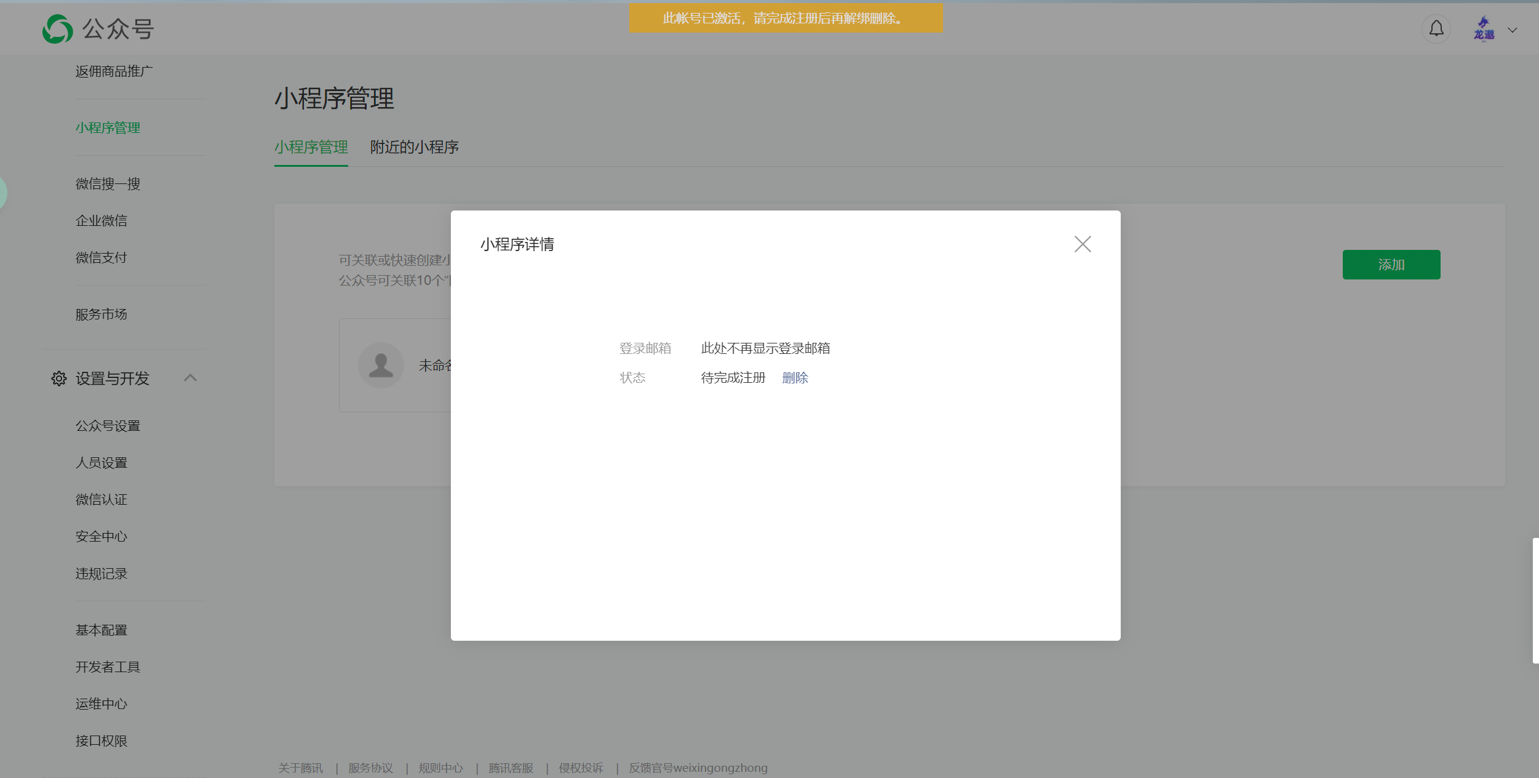The height and width of the screenshot is (778, 1539).
Task: Open 小程序管理 in sidebar
Action: pos(108,128)
